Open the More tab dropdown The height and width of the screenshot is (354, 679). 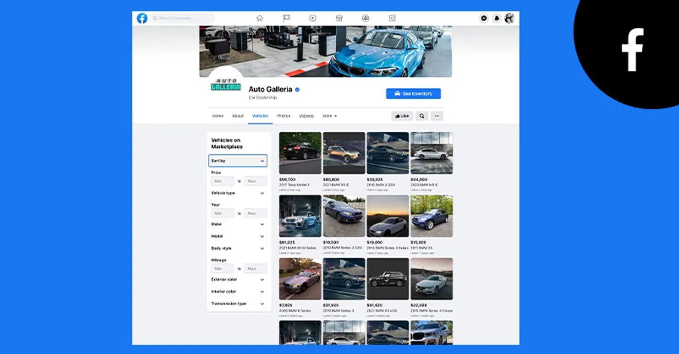coord(329,116)
